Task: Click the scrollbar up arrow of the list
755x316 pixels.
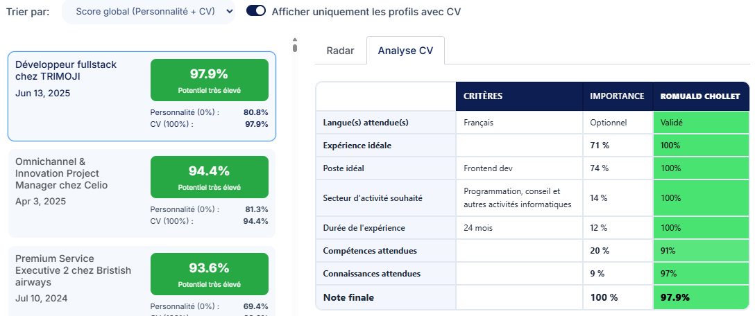Action: (x=295, y=40)
